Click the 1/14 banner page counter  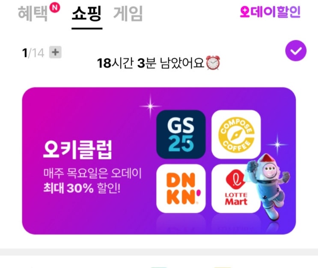(33, 53)
